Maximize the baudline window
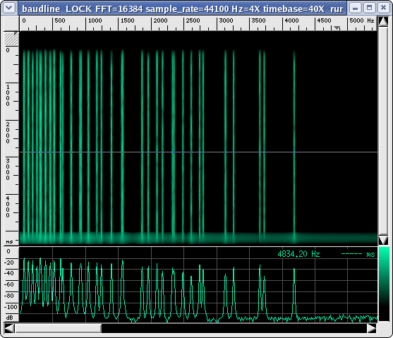Image resolution: width=393 pixels, height=338 pixels. pos(369,8)
